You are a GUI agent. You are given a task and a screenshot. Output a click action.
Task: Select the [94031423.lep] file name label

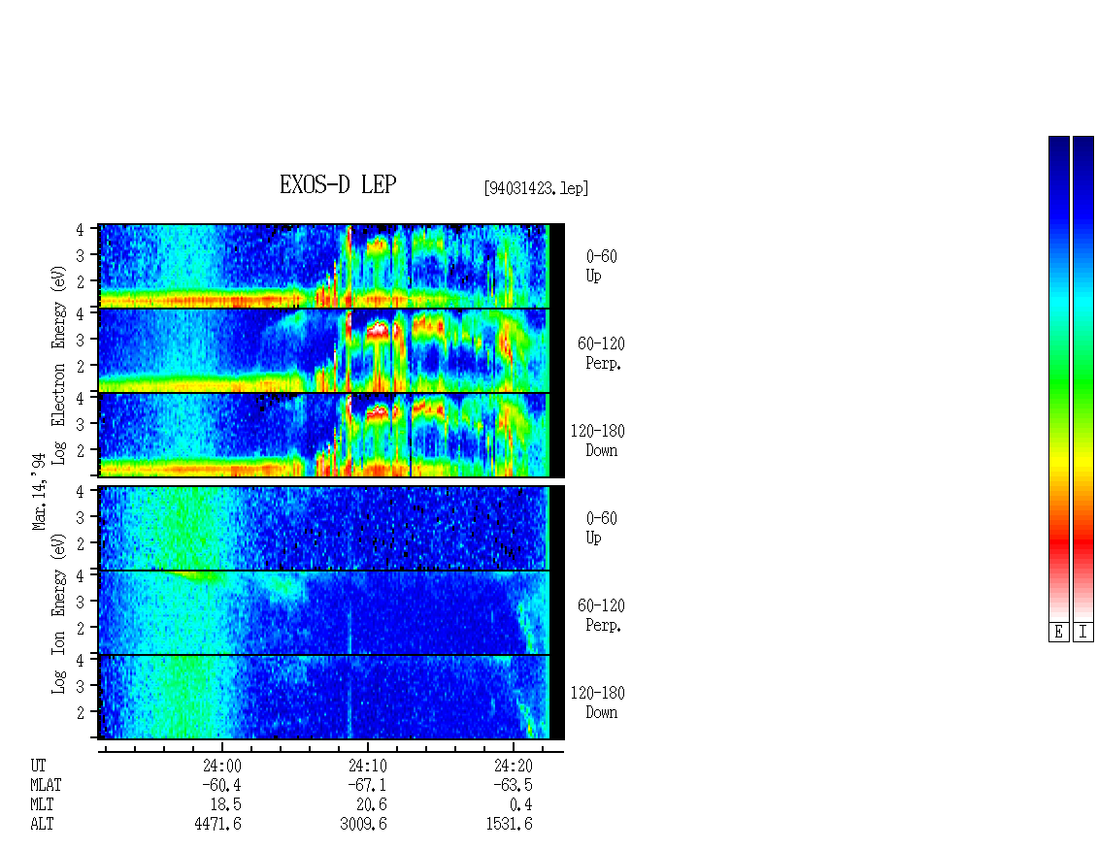pos(536,188)
